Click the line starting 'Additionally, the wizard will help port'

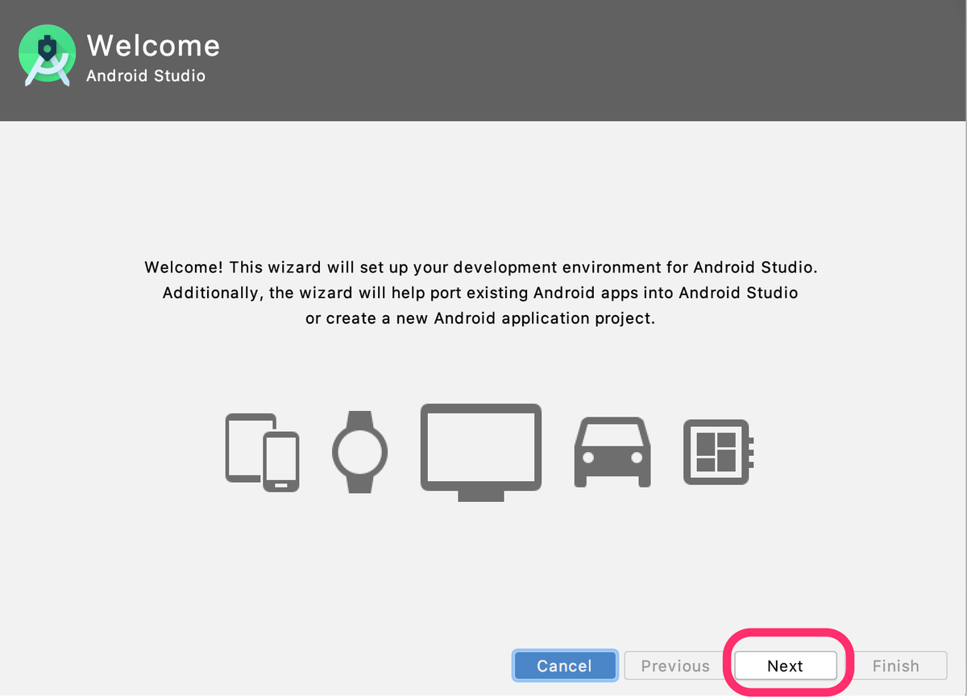pyautogui.click(x=480, y=292)
